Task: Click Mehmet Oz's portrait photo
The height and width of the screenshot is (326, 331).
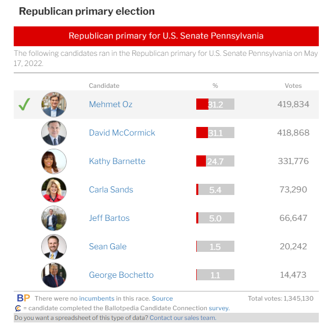Action: (x=54, y=105)
